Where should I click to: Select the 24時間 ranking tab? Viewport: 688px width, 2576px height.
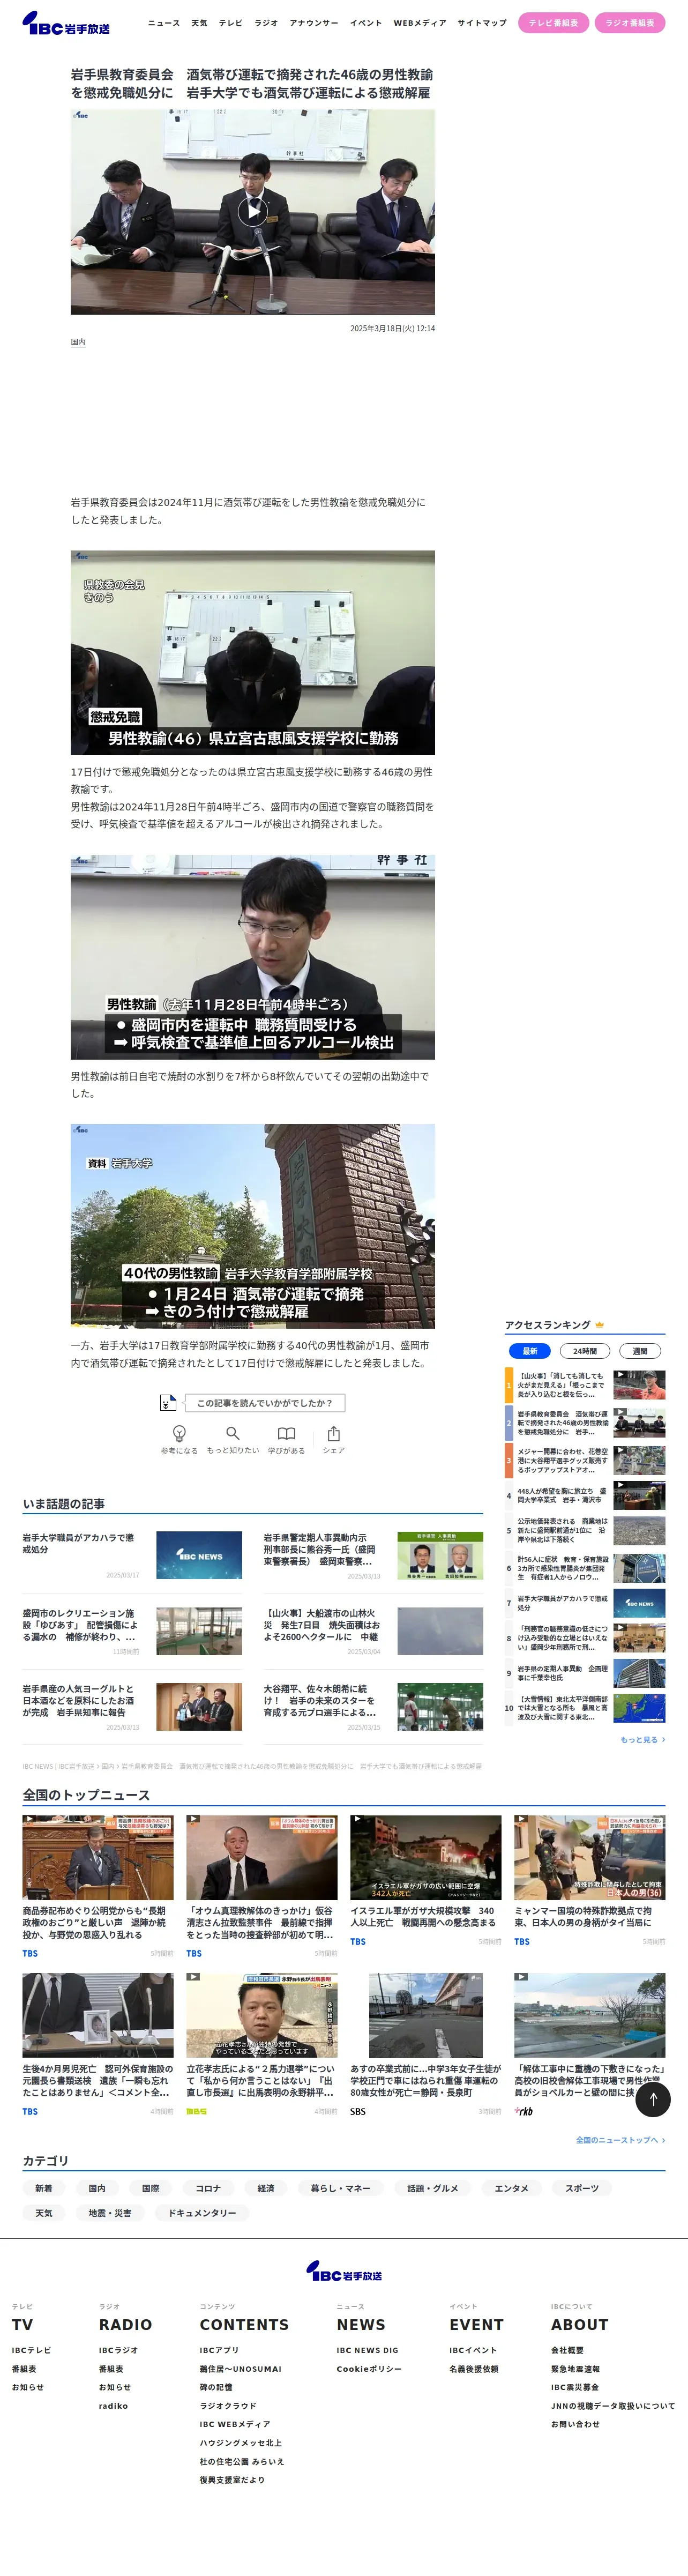coord(585,1351)
